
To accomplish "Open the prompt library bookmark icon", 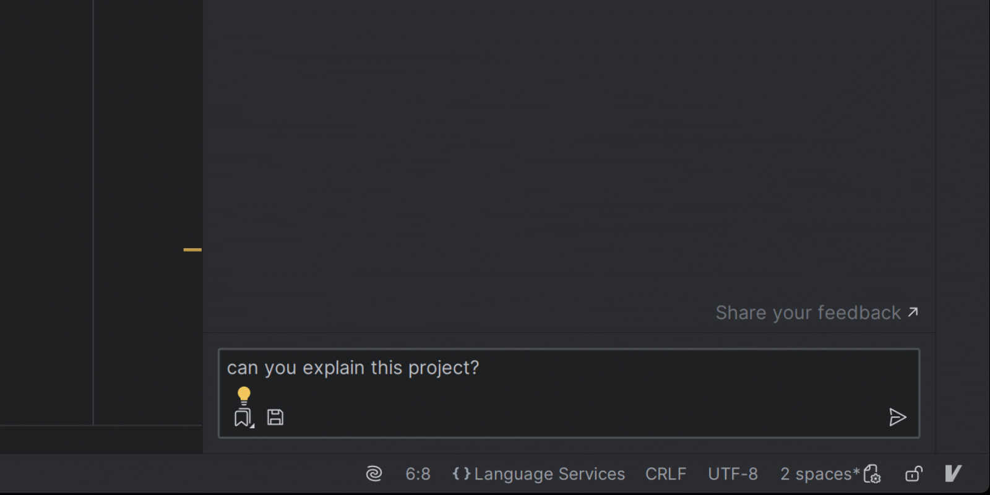I will click(243, 418).
